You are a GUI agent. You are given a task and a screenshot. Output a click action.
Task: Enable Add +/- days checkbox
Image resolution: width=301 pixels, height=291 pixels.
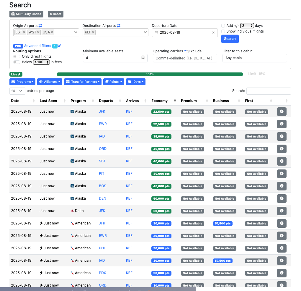[x=223, y=26]
